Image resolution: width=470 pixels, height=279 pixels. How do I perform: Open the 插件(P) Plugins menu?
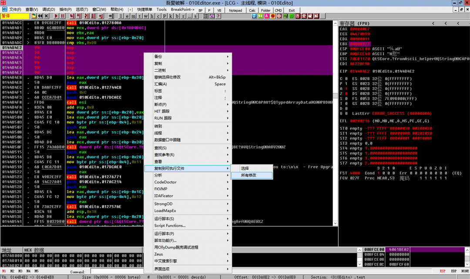[x=65, y=10]
